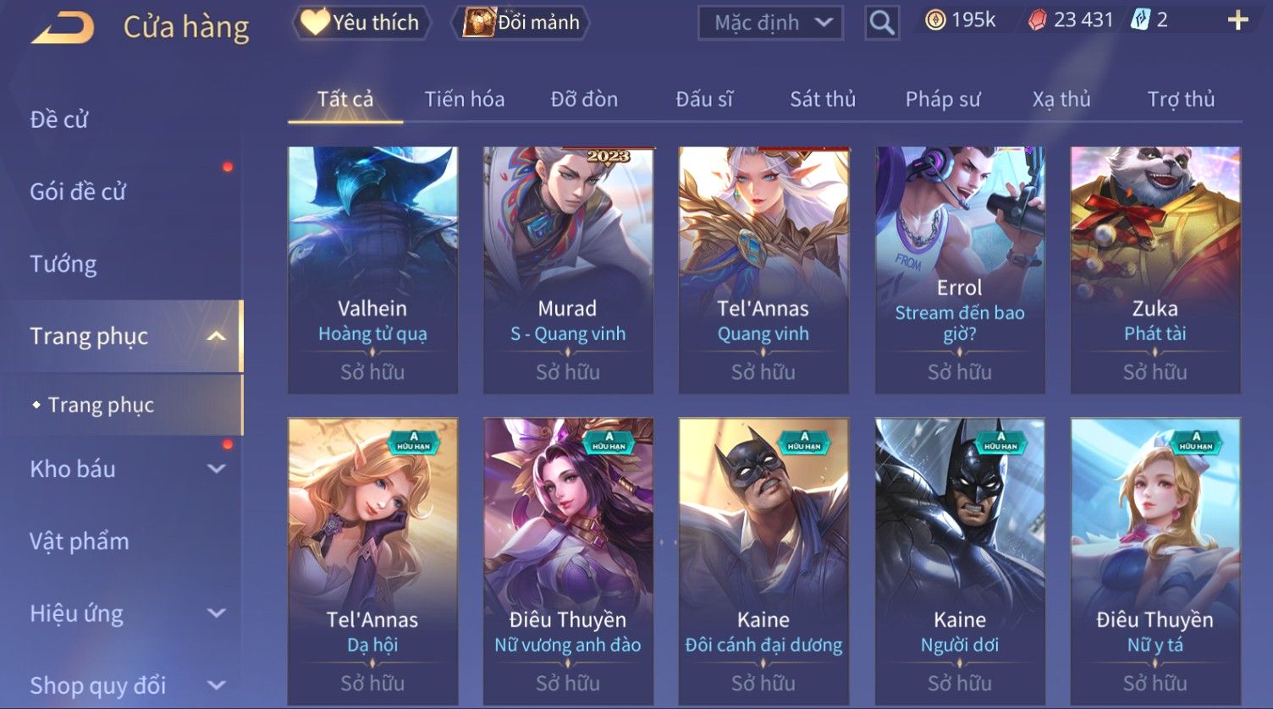Tap the blue ticket icon showing 2

coord(1141,20)
